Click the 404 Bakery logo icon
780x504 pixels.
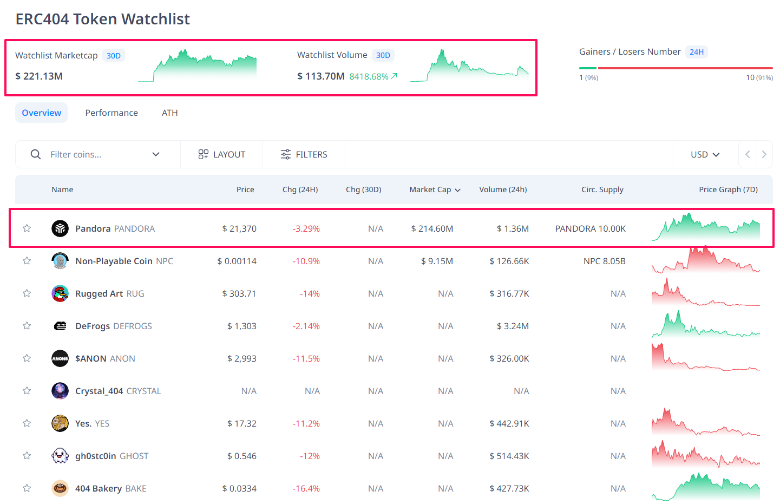[60, 488]
